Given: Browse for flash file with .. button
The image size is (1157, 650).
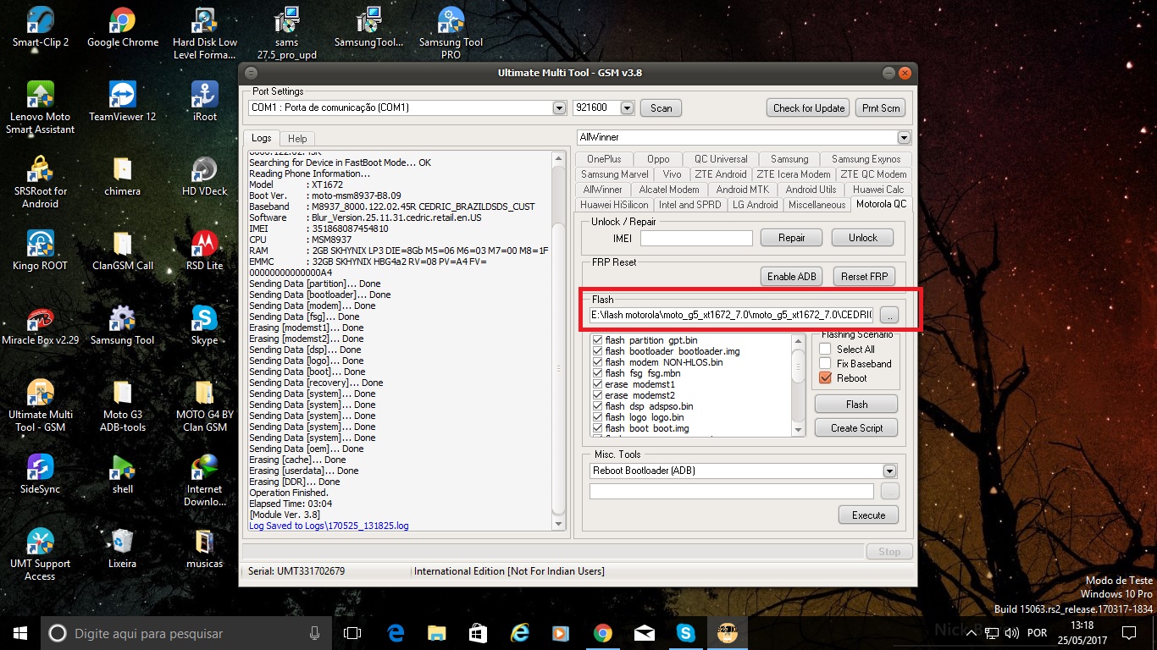Looking at the screenshot, I should [x=889, y=315].
